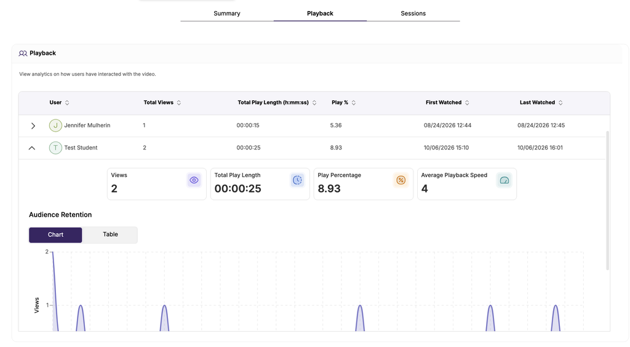Select the name Test Student
Viewport: 630px width, 347px height.
(x=81, y=148)
